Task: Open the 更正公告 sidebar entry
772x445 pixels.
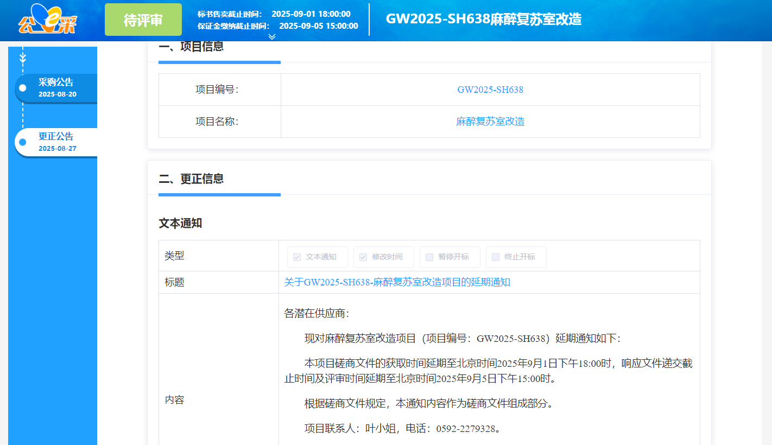Action: (55, 137)
